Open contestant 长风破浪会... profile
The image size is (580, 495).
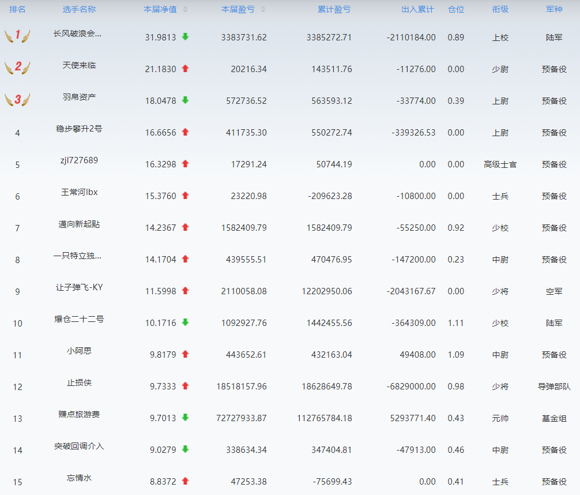[x=77, y=33]
